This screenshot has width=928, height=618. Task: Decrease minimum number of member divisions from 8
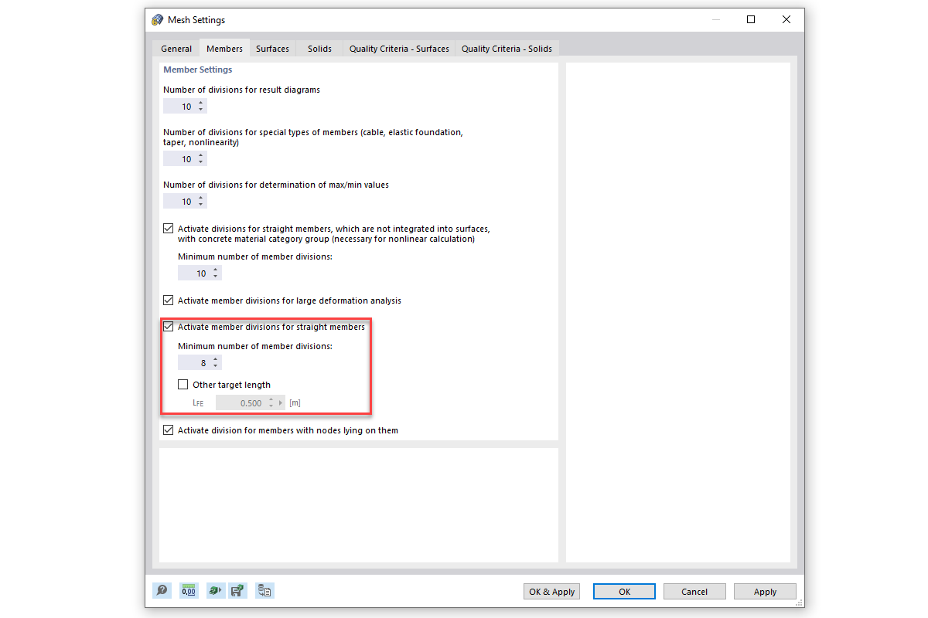(x=214, y=365)
